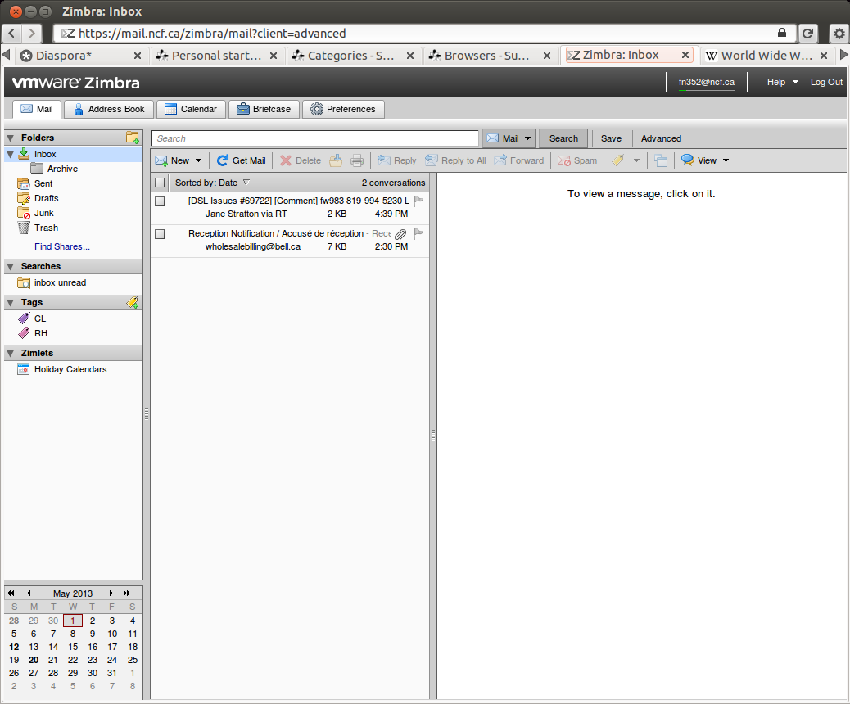This screenshot has width=850, height=704.
Task: Click the inbox unread saved search icon
Action: [23, 283]
